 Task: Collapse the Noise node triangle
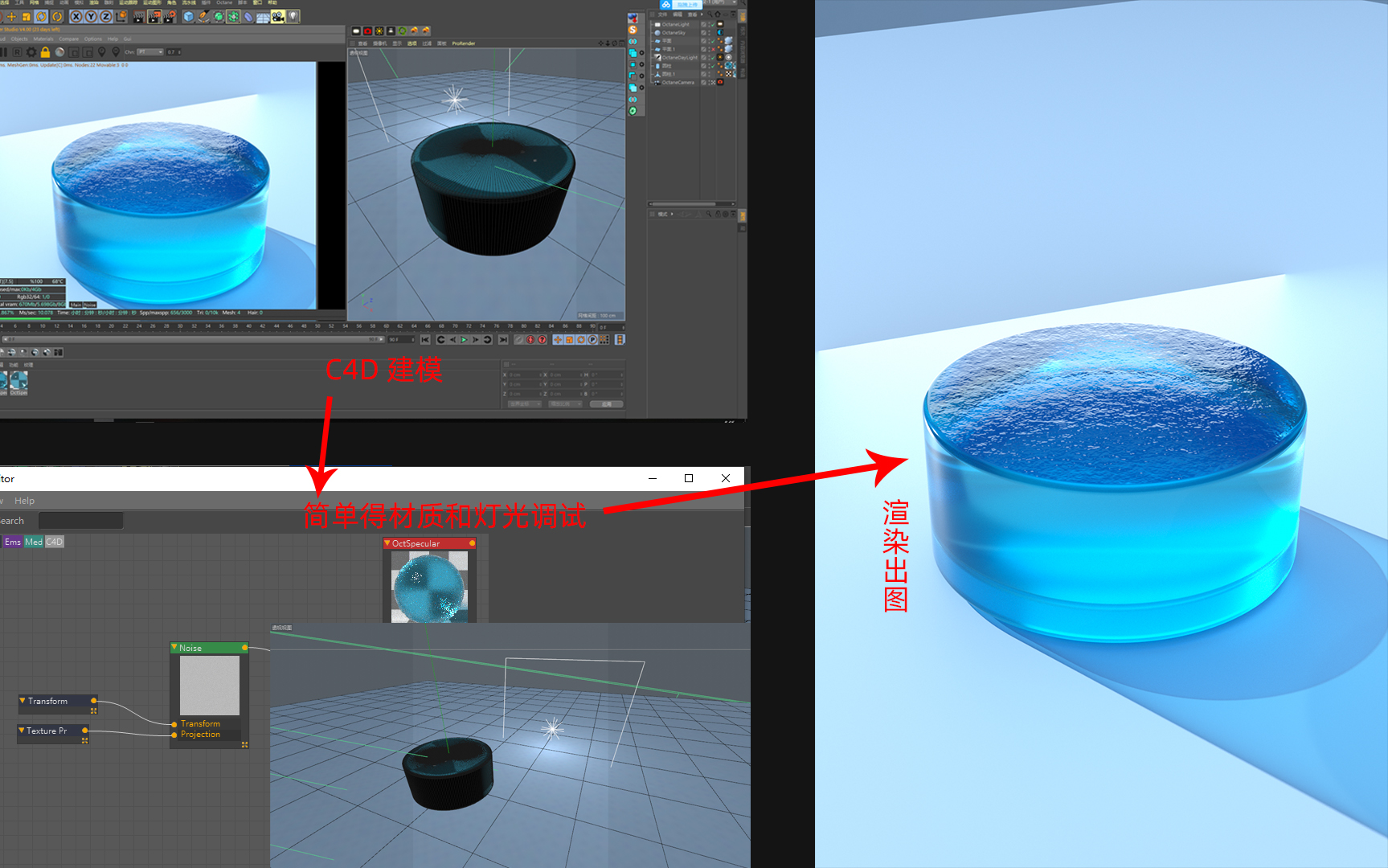(x=174, y=647)
